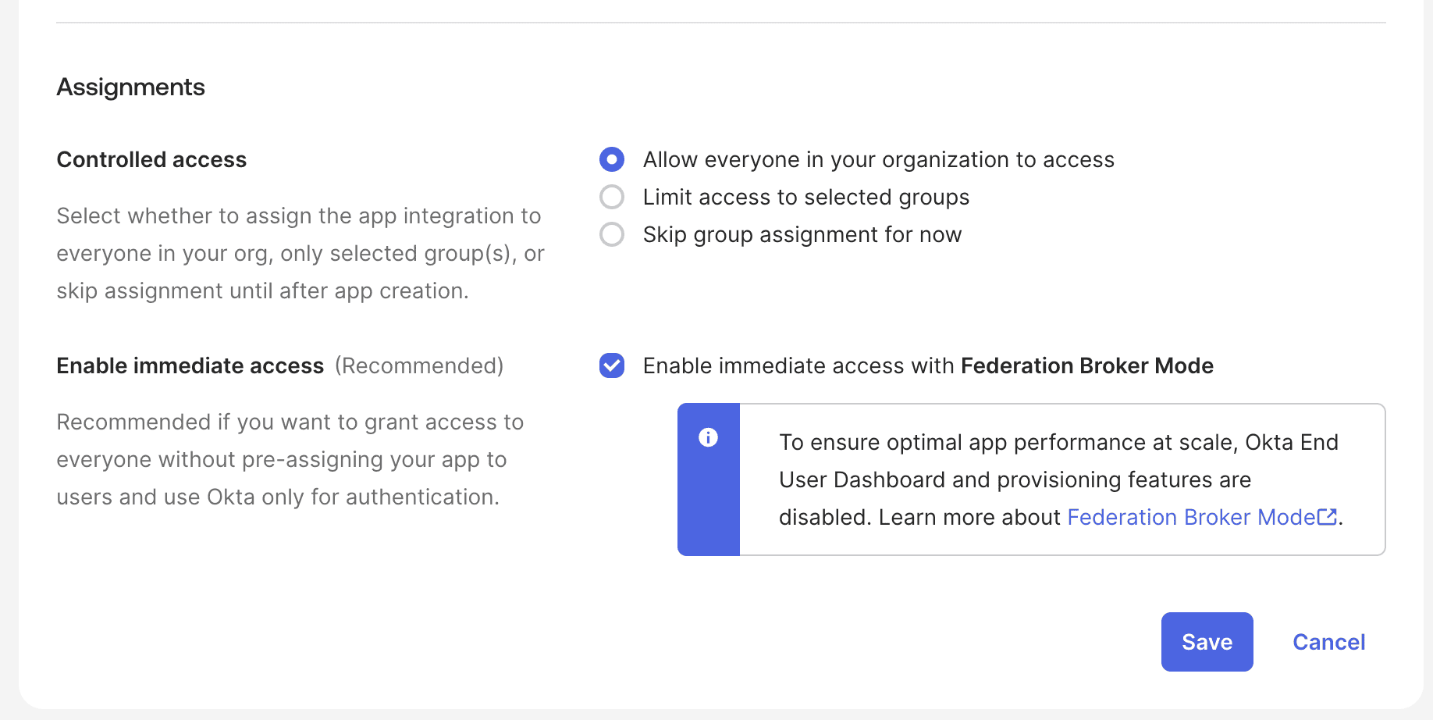This screenshot has height=720, width=1433.
Task: Click the Federation Broker Mode checkbox label text
Action: coord(927,365)
